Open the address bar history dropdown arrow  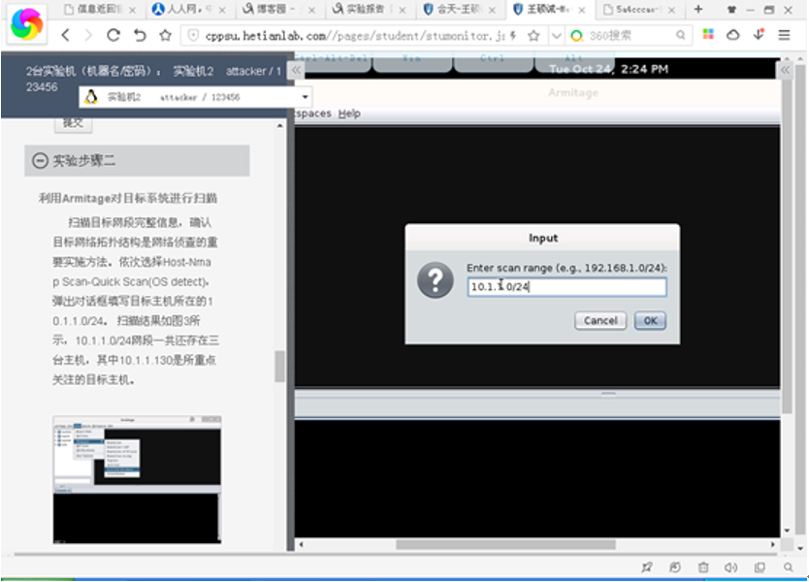point(556,36)
